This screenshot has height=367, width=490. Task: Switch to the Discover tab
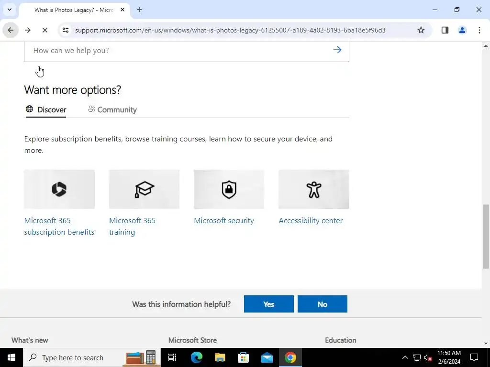[46, 109]
